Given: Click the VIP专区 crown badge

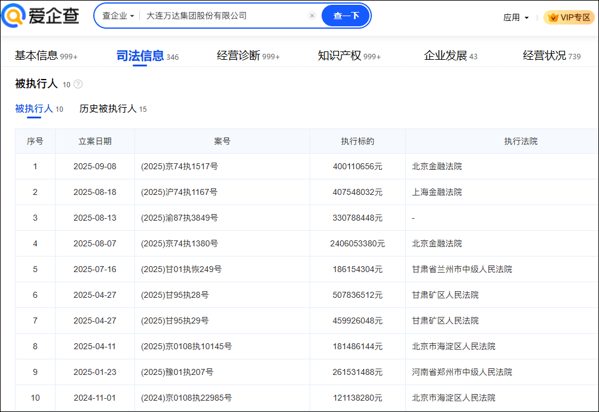Looking at the screenshot, I should (569, 17).
